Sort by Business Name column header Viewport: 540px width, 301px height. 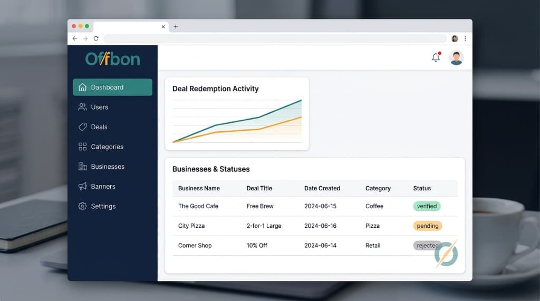click(199, 188)
